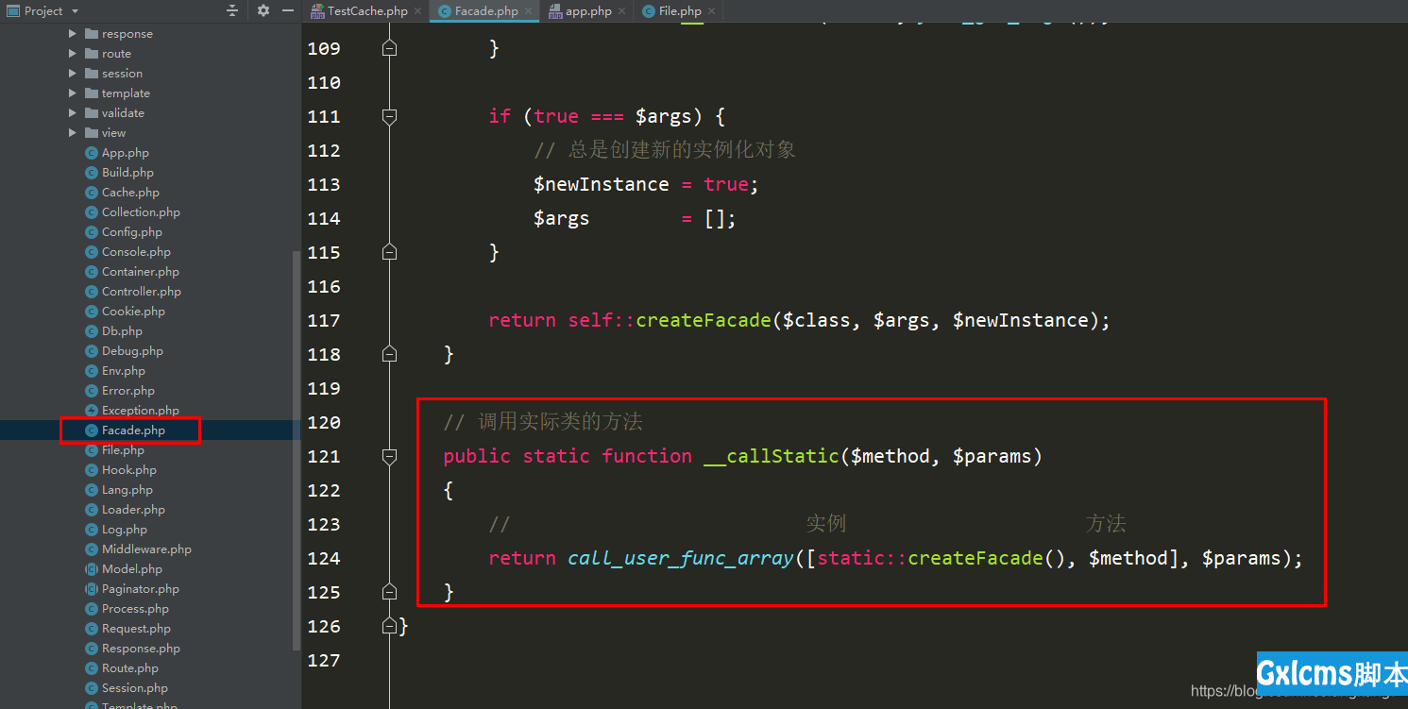Click line number 117 in gutter
Image resolution: width=1408 pixels, height=709 pixels.
pyautogui.click(x=324, y=320)
